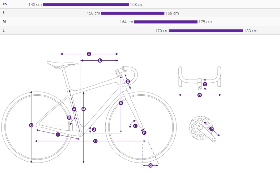Click the J bottom bracket drop marker
The height and width of the screenshot is (173, 280).
point(94,130)
